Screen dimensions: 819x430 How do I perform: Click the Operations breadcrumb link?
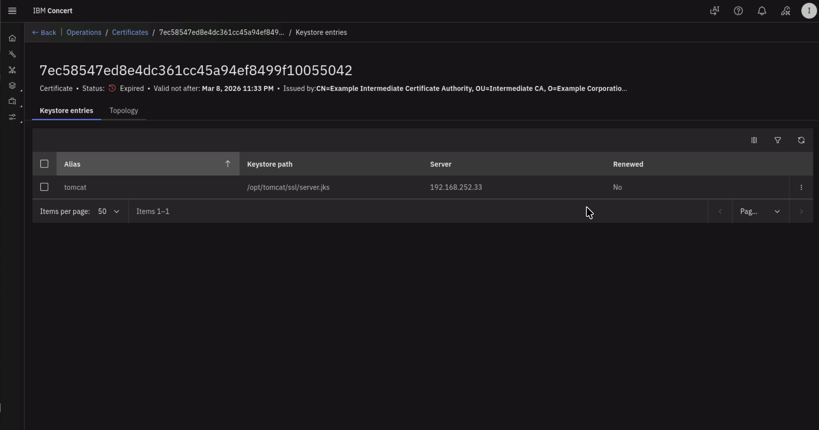click(84, 33)
